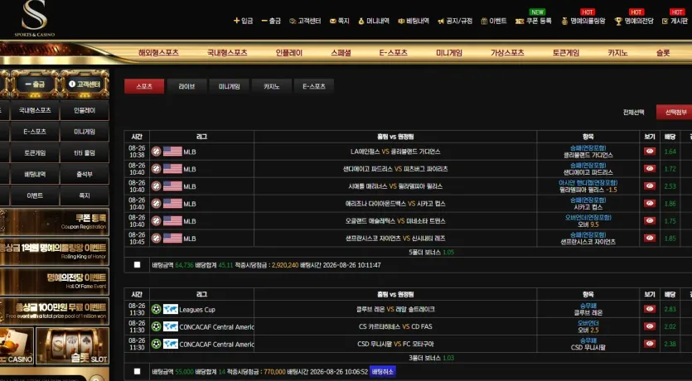Open the 슬롯 SLOT machine thumbnail
692x381 pixels.
click(x=72, y=345)
